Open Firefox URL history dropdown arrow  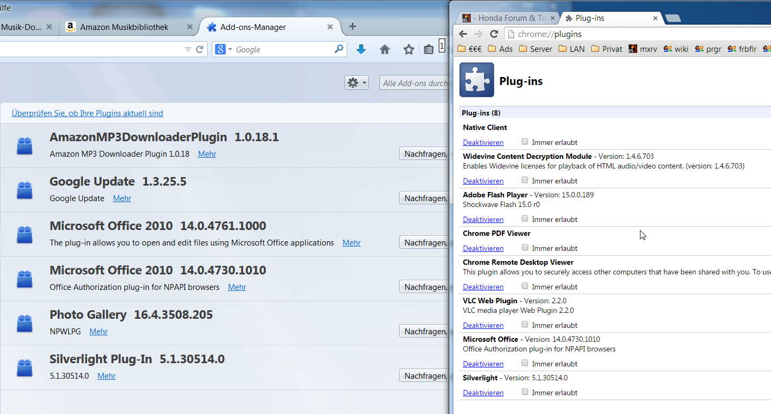188,49
